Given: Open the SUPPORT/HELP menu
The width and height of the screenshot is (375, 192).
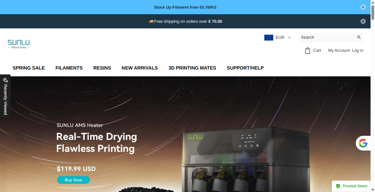Looking at the screenshot, I should coord(245,68).
